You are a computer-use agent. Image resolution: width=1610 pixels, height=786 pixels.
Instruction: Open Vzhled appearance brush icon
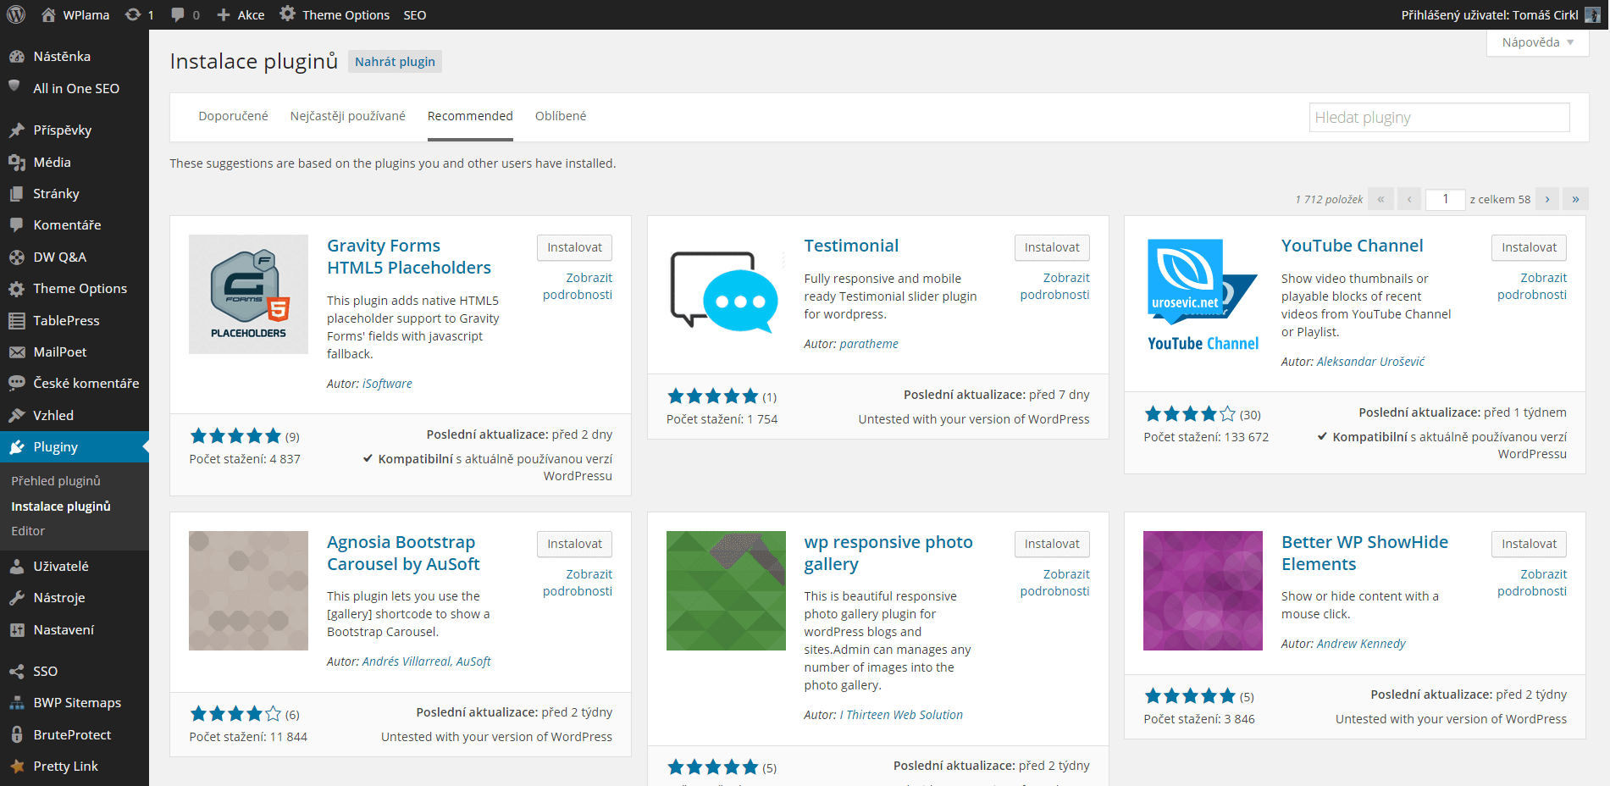[x=16, y=415]
